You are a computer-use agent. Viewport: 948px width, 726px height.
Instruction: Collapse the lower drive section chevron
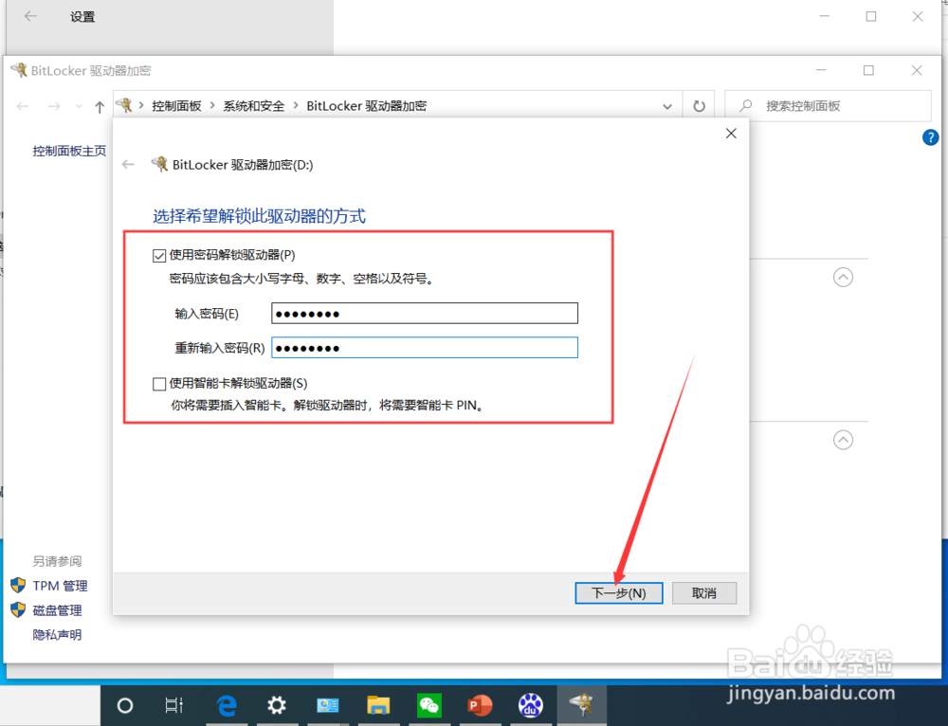[x=843, y=440]
